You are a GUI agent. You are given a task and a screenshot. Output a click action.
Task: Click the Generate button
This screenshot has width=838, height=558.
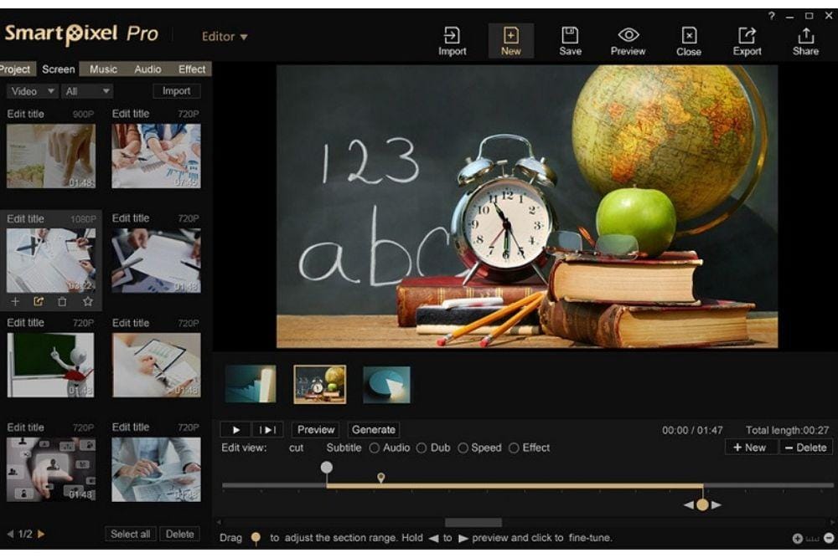click(x=373, y=430)
